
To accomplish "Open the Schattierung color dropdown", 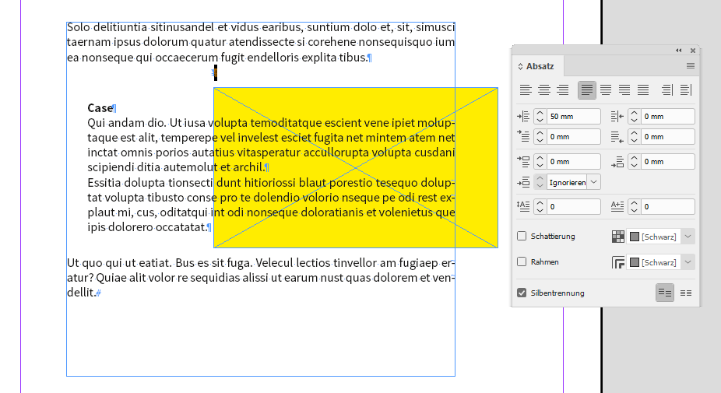I will 688,237.
